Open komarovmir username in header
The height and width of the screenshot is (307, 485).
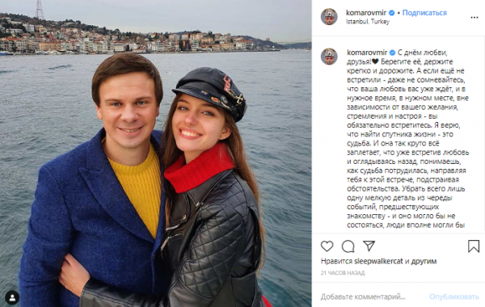click(366, 13)
